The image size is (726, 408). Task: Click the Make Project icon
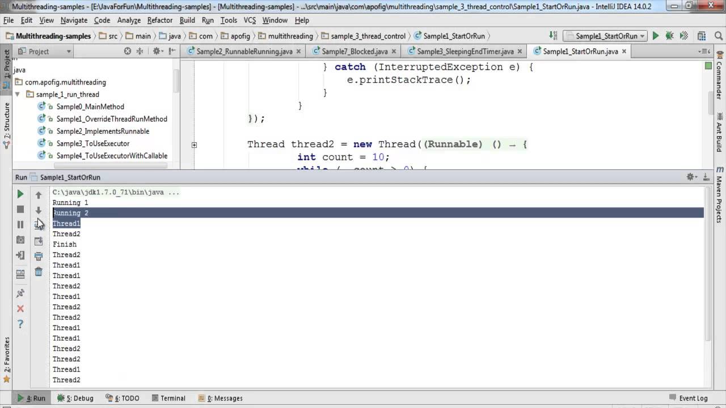[x=554, y=36]
